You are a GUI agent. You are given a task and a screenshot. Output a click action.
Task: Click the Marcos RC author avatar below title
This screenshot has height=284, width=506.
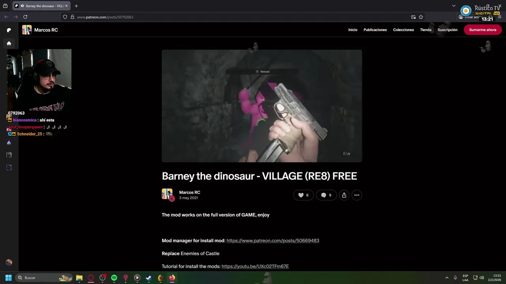tap(167, 194)
